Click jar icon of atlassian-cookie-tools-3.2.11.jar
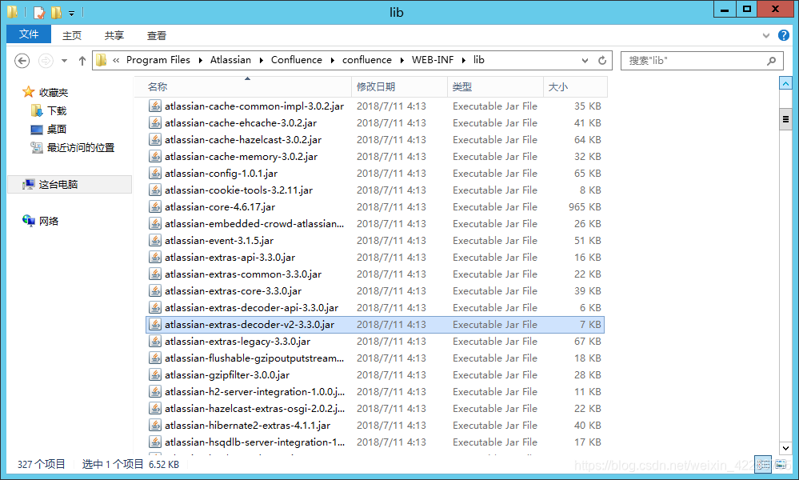This screenshot has width=799, height=480. [155, 190]
